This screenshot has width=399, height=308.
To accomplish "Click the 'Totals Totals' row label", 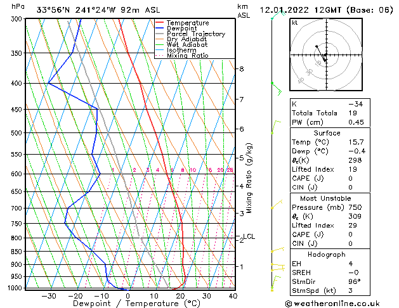I will pos(315,113).
